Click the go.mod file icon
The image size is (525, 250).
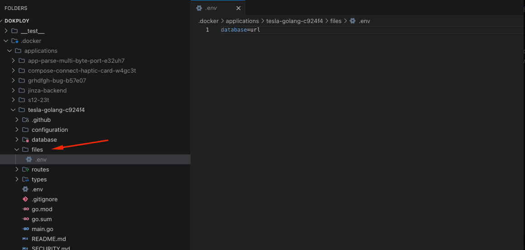(26, 209)
